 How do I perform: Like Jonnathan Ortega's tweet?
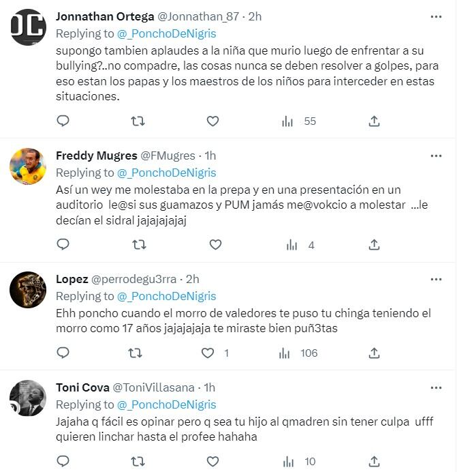tap(212, 121)
